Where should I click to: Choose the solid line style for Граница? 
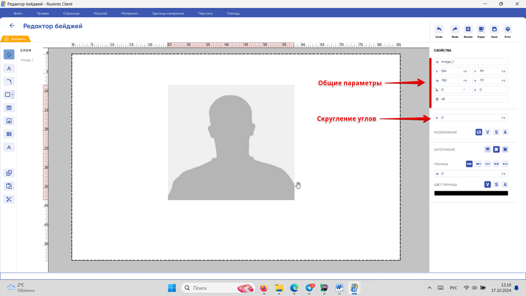coord(469,164)
